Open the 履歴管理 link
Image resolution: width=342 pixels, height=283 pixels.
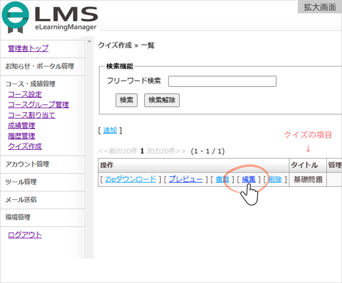pyautogui.click(x=21, y=136)
